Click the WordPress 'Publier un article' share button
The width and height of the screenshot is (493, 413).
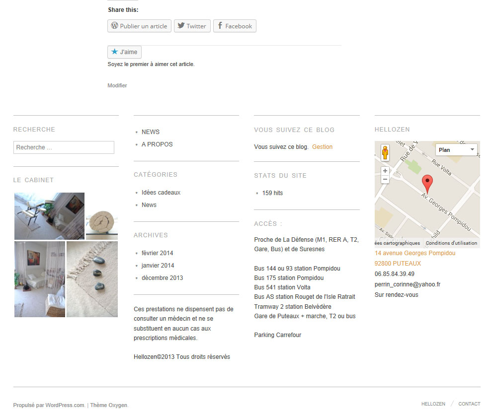coord(139,26)
